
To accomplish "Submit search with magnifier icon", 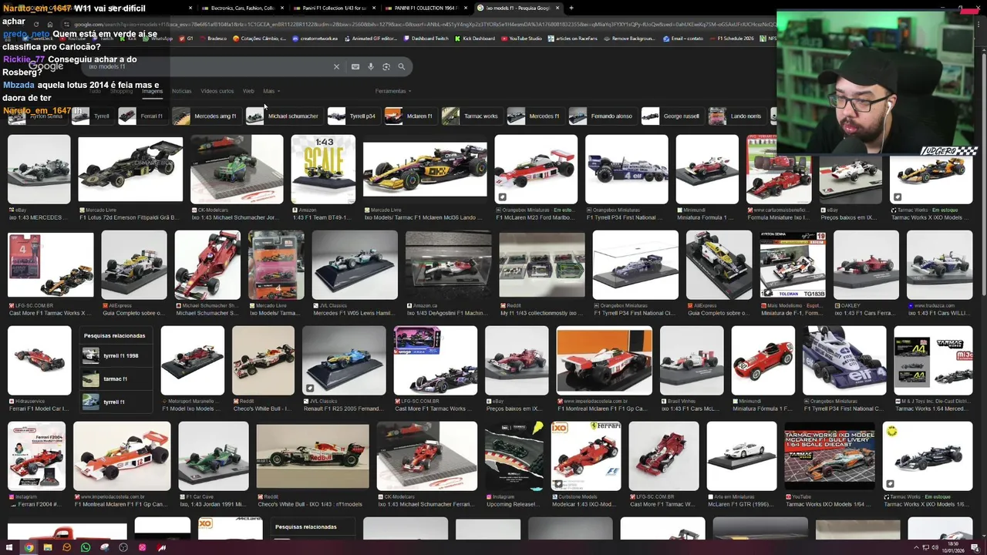I will 401,67.
